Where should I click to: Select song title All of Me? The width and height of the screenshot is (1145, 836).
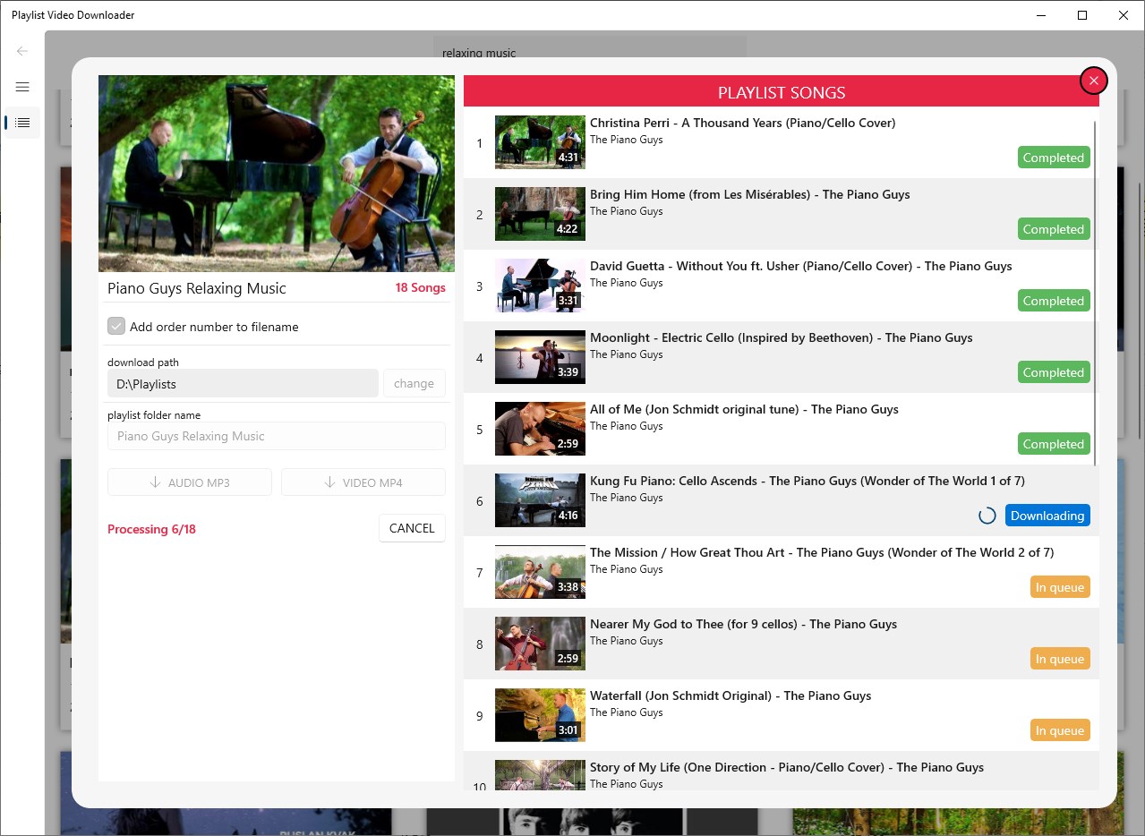pos(744,409)
